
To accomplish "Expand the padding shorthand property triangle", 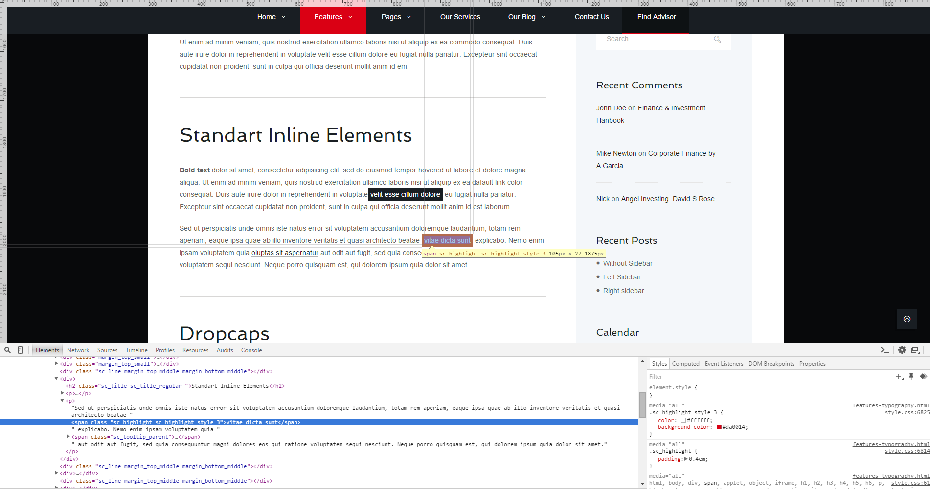I will coord(686,459).
